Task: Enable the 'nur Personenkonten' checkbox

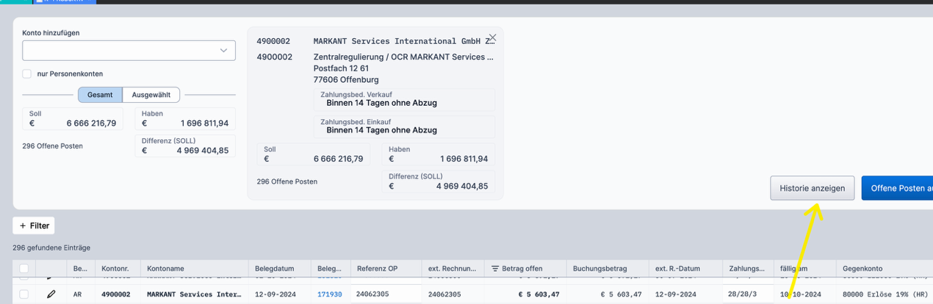Action: click(27, 73)
